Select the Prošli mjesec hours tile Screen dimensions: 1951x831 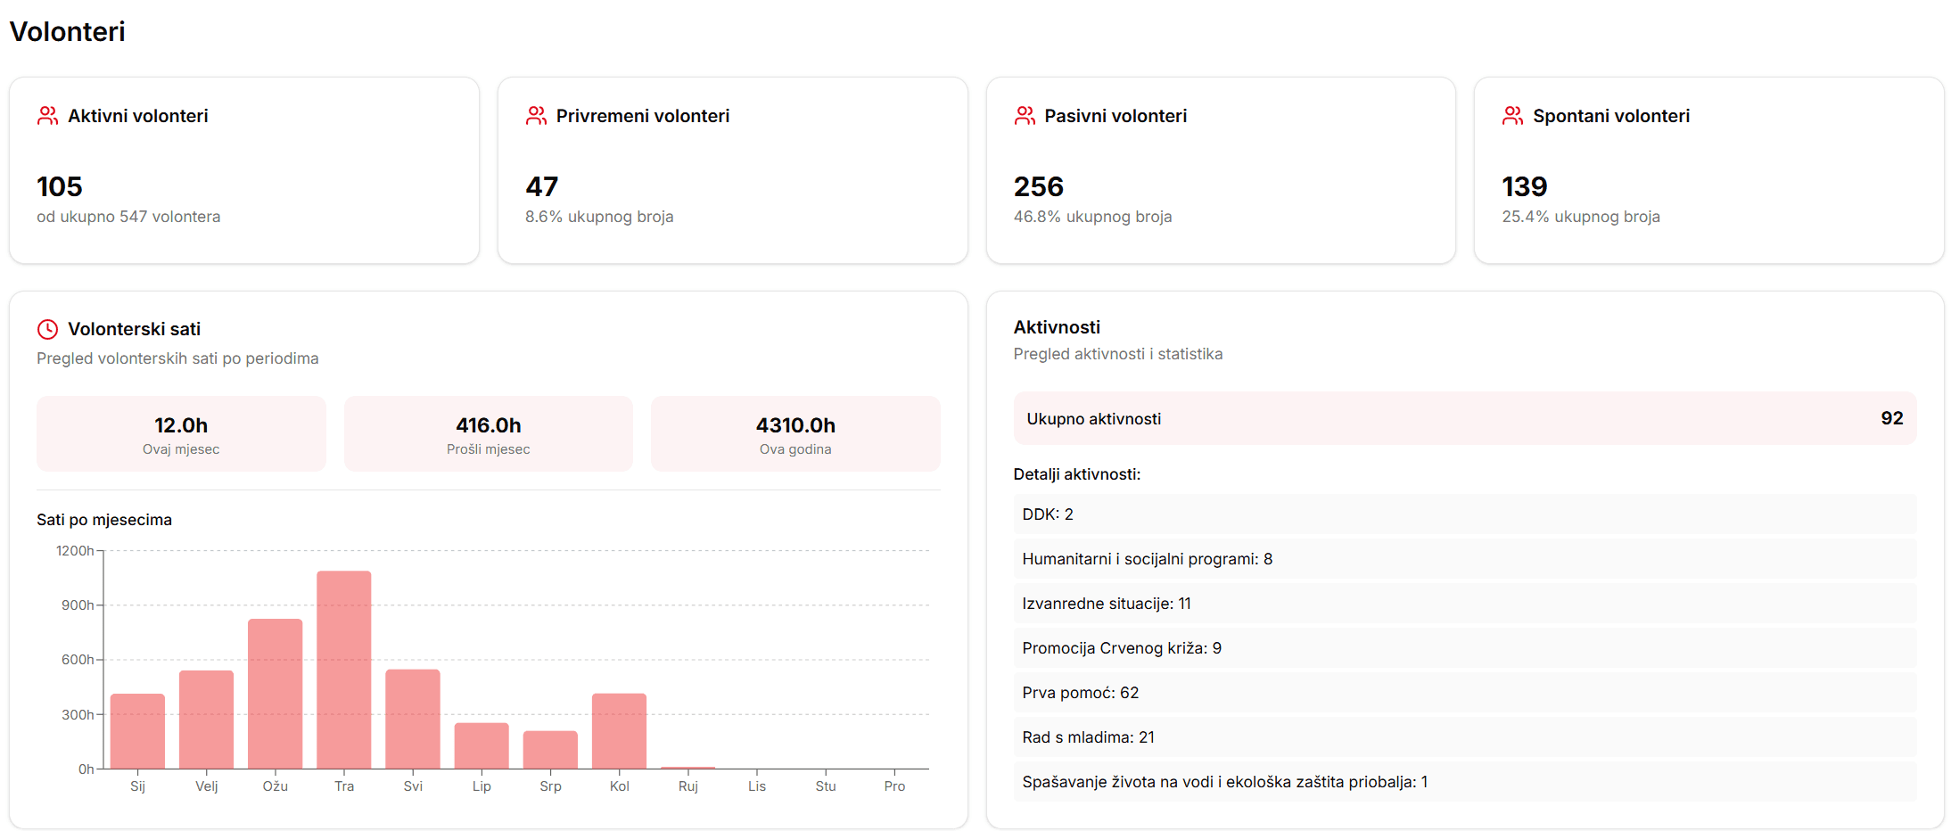[488, 434]
